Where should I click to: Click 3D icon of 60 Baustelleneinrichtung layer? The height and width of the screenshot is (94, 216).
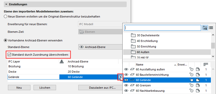click(x=198, y=75)
